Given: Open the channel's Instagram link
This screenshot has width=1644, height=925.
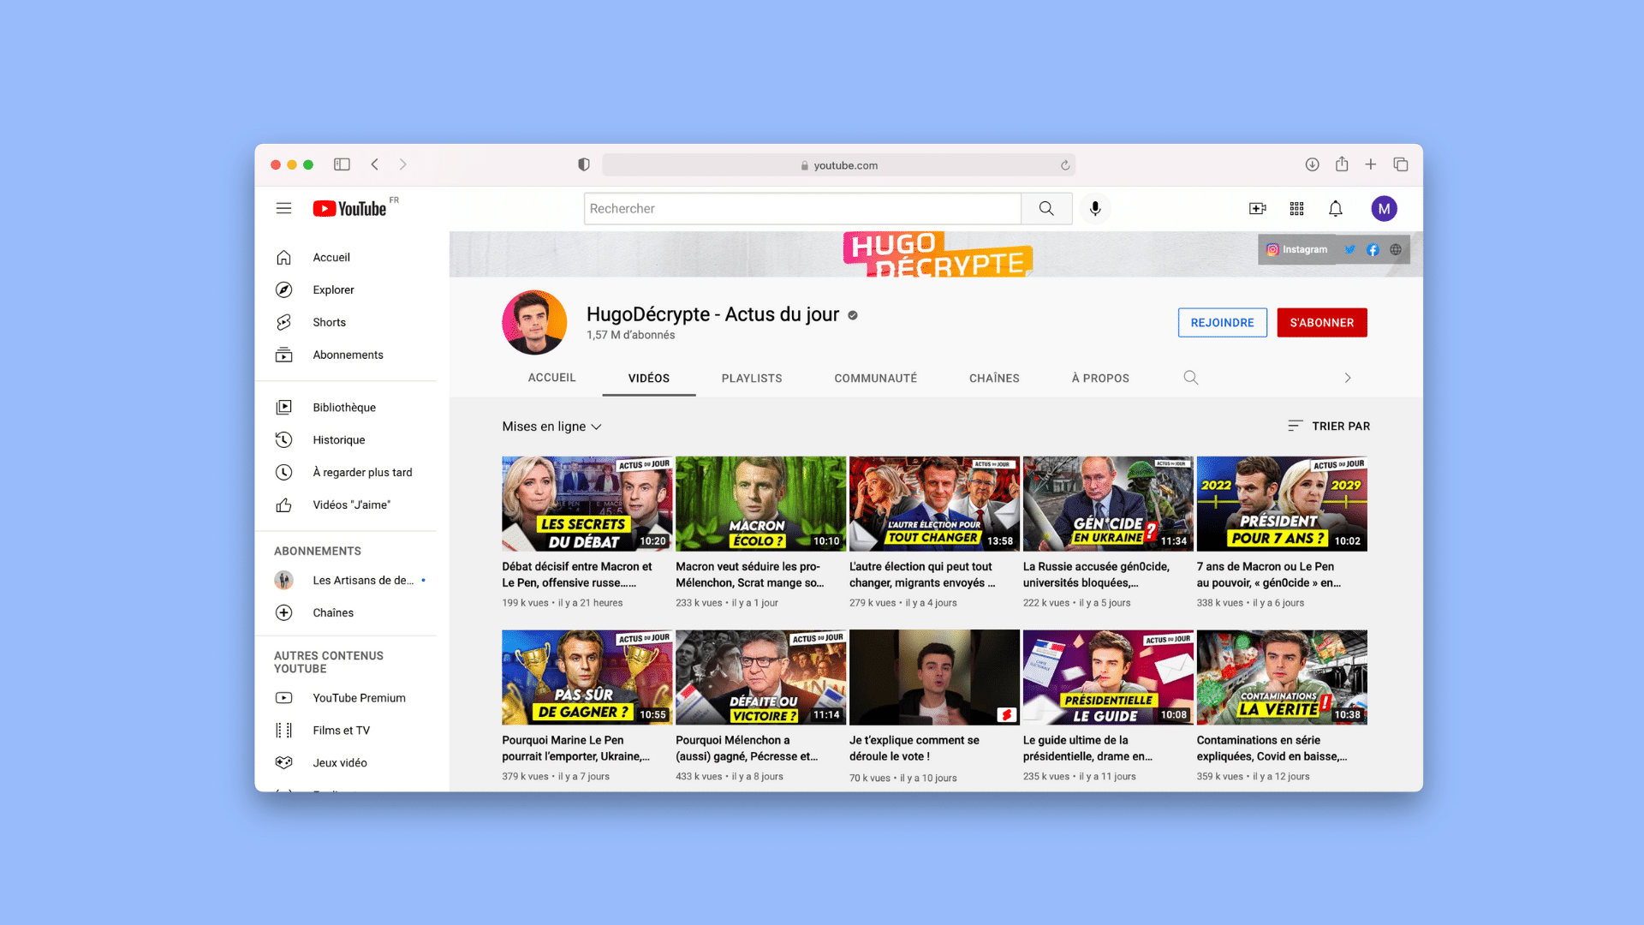Looking at the screenshot, I should click(1296, 249).
